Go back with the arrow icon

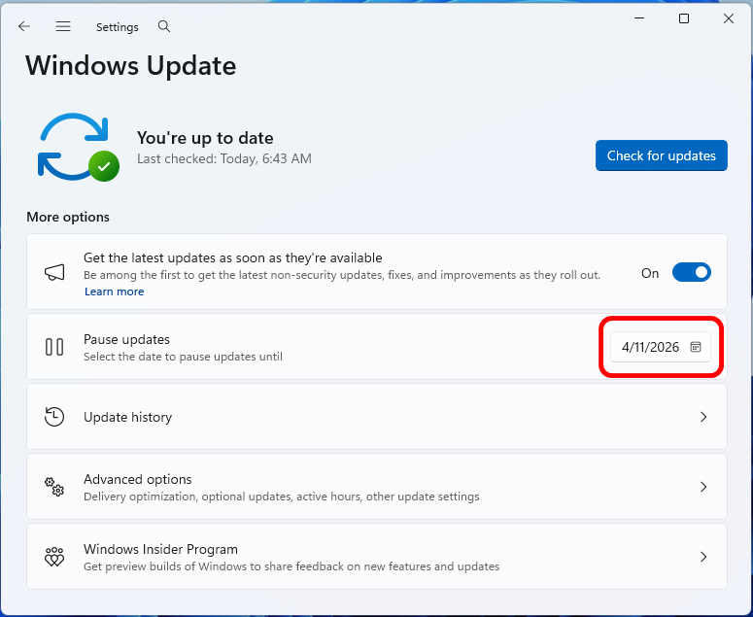click(24, 26)
